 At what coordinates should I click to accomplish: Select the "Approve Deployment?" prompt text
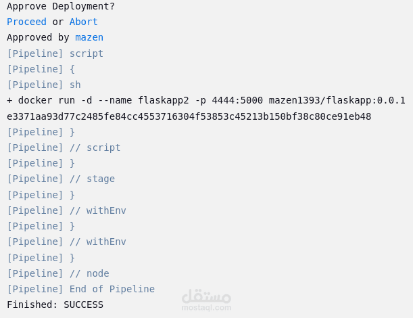61,6
